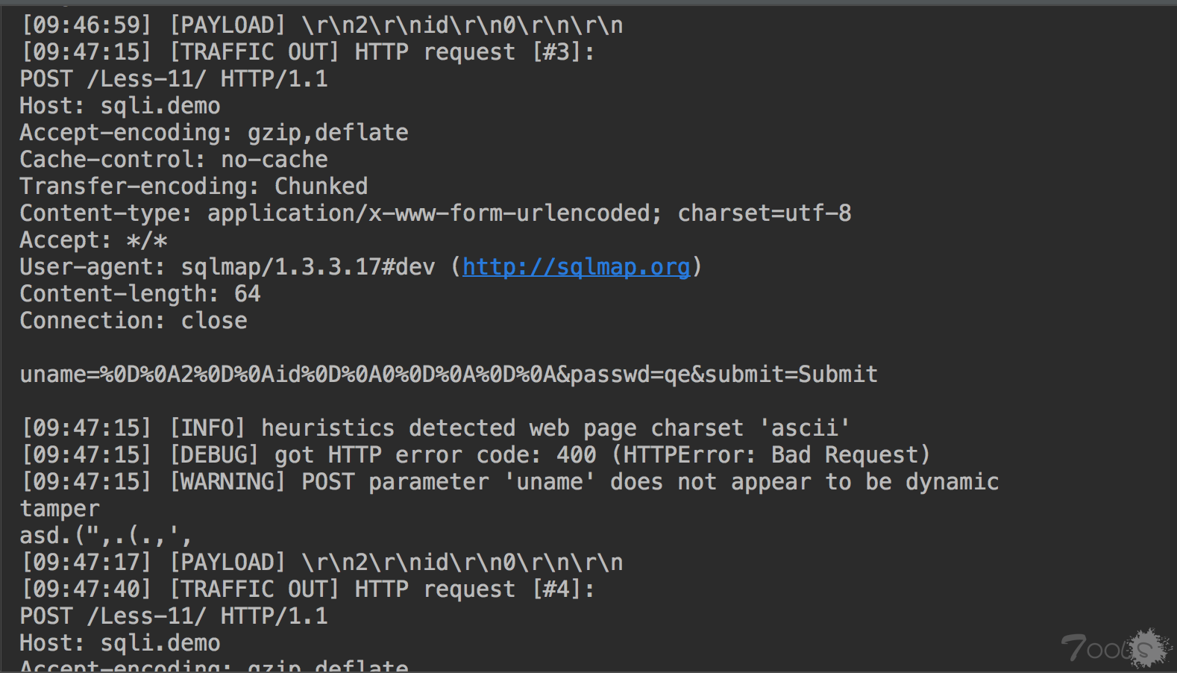The image size is (1177, 673).
Task: Click the Accept: */* line
Action: [94, 240]
